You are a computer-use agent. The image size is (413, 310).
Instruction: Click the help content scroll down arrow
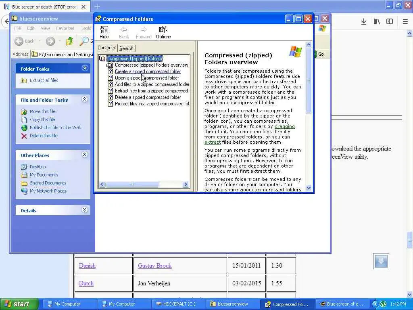click(x=309, y=188)
